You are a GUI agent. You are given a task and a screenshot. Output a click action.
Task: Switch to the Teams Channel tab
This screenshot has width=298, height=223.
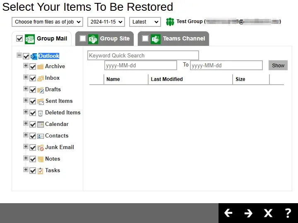[x=183, y=38]
